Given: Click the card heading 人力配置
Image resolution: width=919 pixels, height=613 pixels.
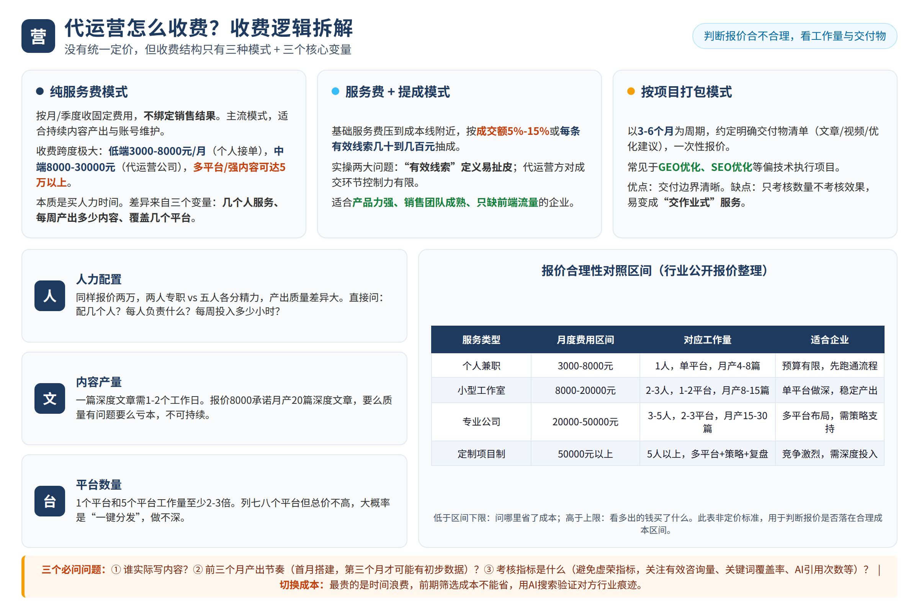Looking at the screenshot, I should 98,279.
